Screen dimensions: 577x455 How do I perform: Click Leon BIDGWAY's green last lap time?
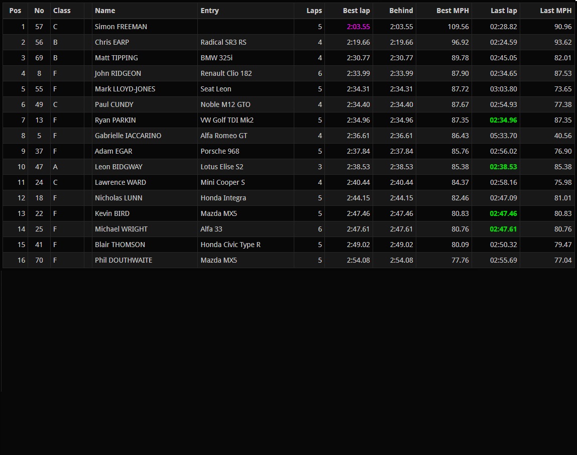coord(503,167)
